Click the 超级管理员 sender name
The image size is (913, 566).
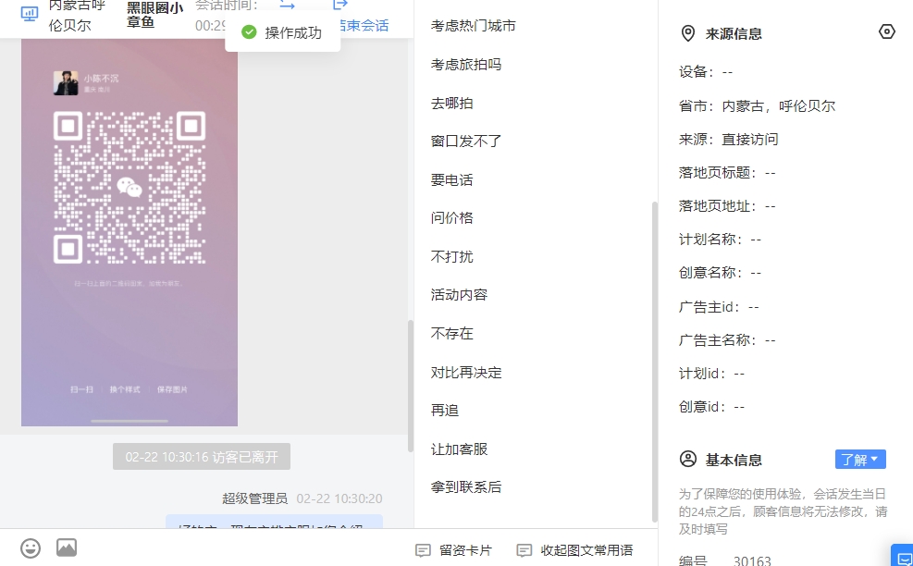(x=254, y=498)
